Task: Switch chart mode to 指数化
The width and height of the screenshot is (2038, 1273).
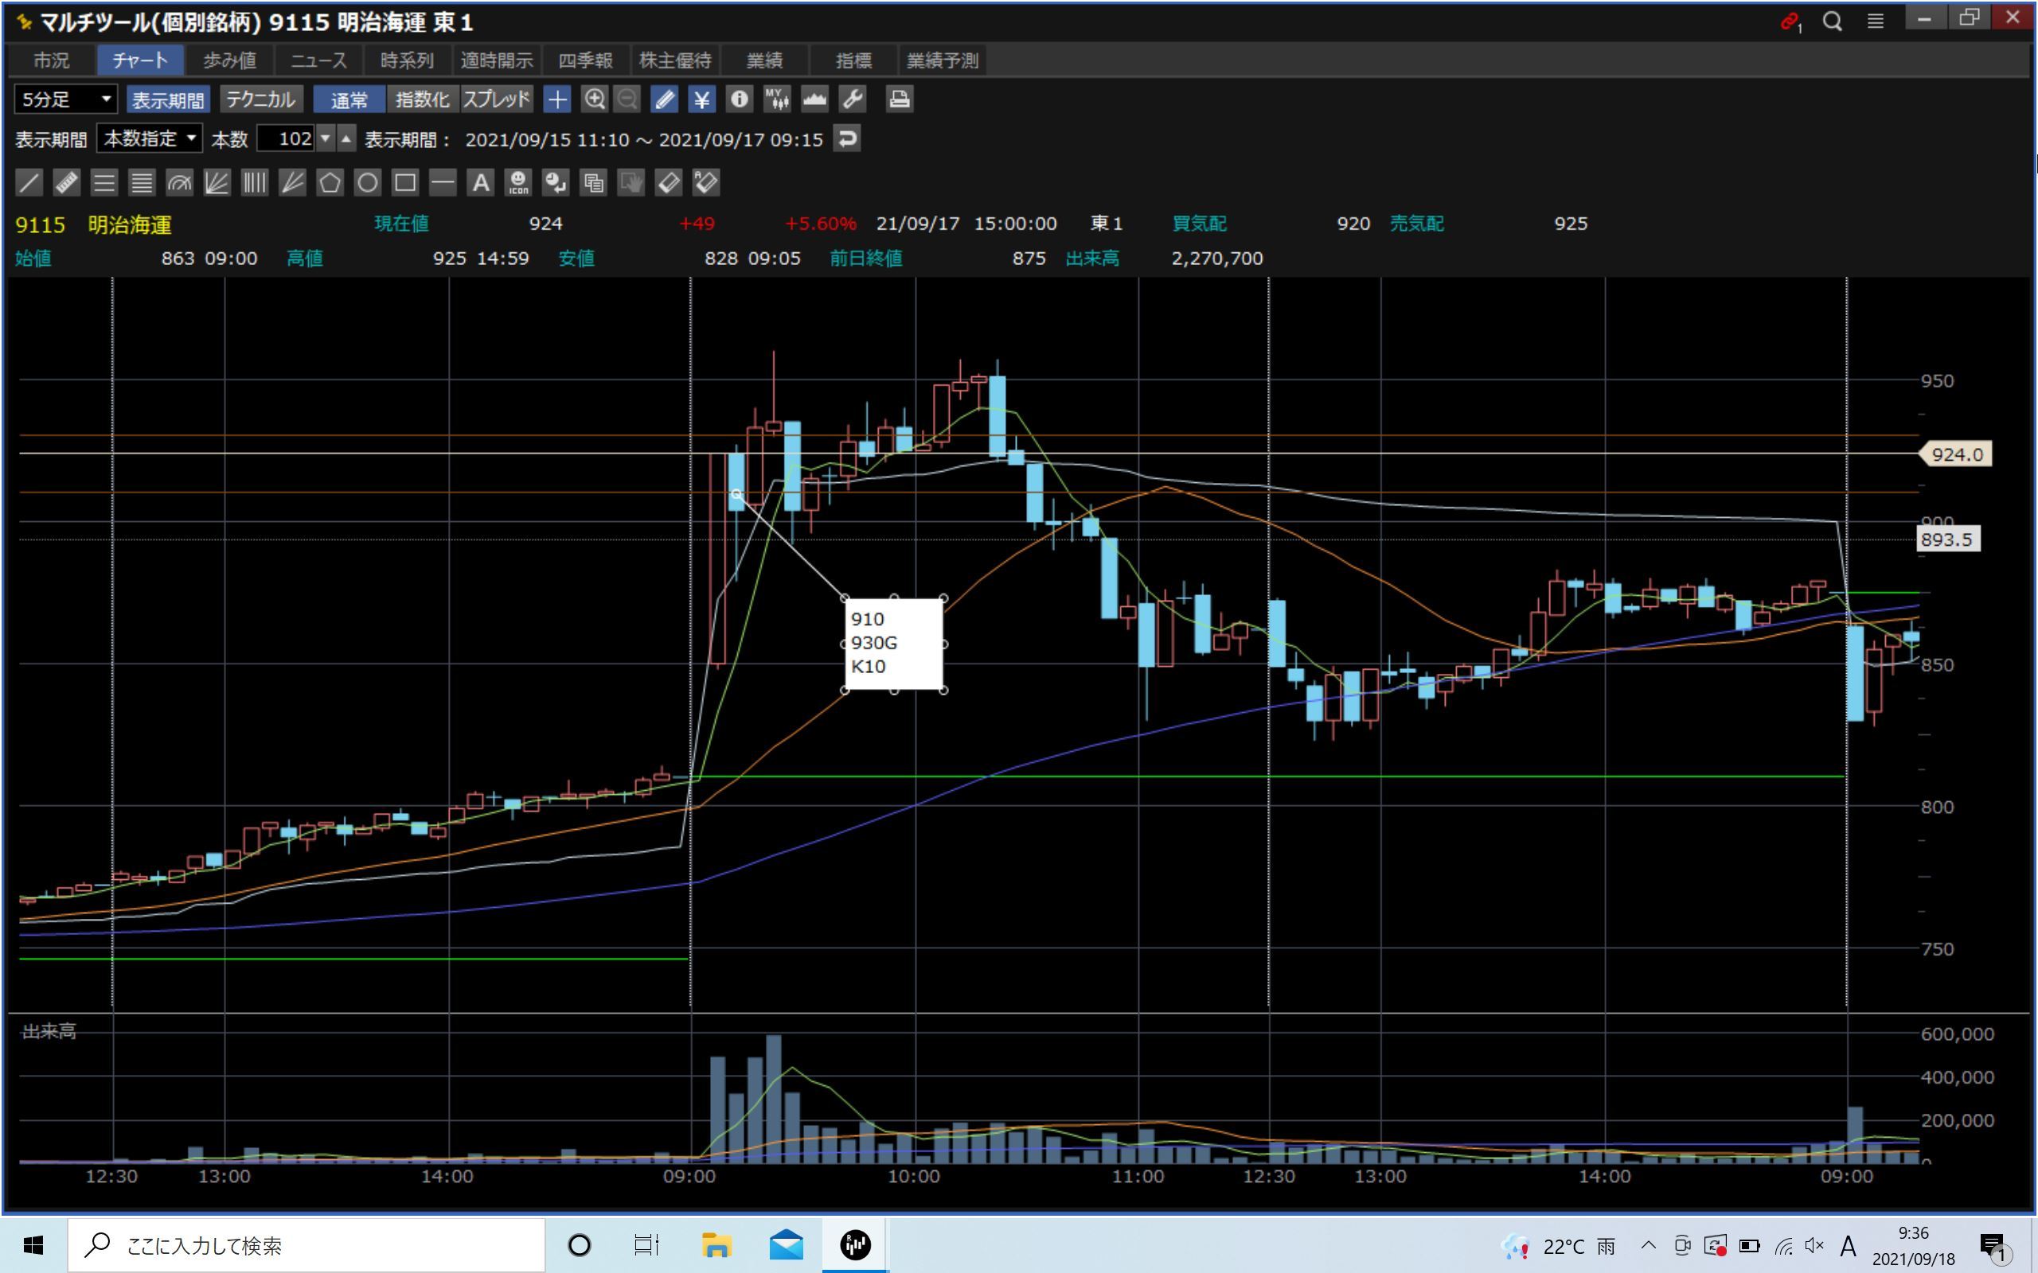Action: coord(422,99)
